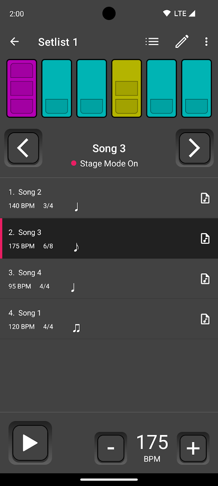Open the sheet music icon for Song 1
The height and width of the screenshot is (486, 218).
click(x=205, y=319)
